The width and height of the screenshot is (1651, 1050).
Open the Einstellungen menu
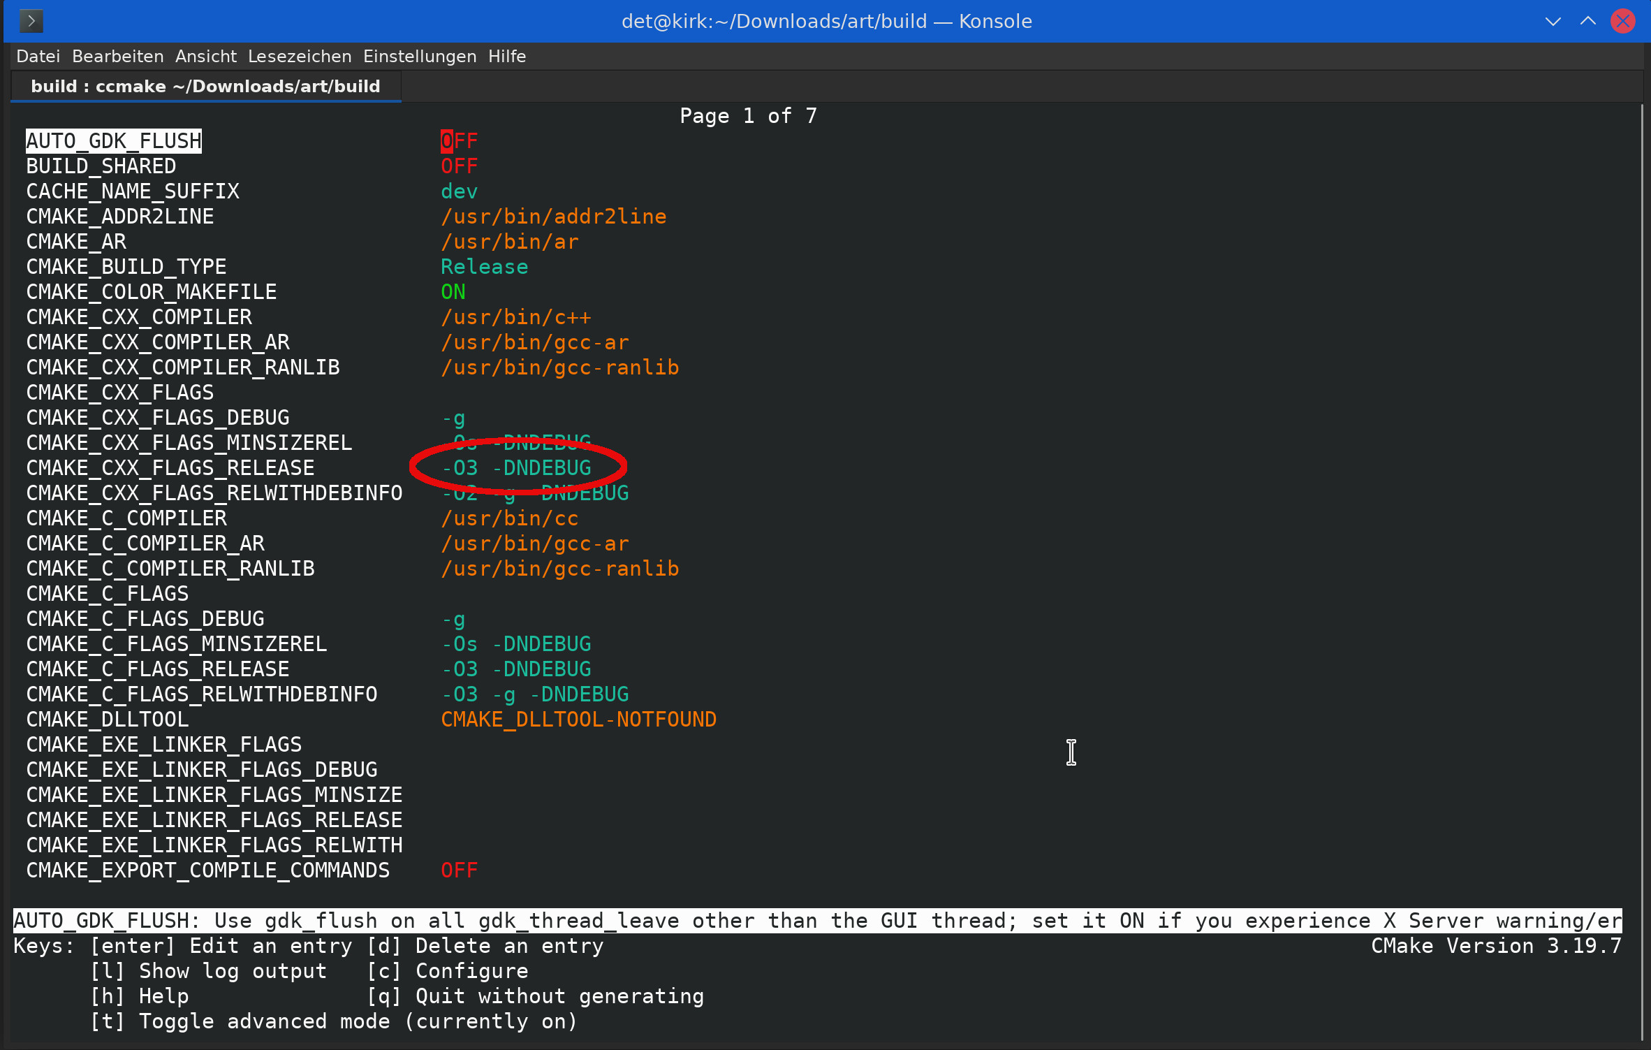click(x=419, y=57)
